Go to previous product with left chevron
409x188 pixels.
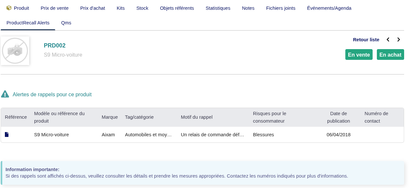(x=388, y=40)
